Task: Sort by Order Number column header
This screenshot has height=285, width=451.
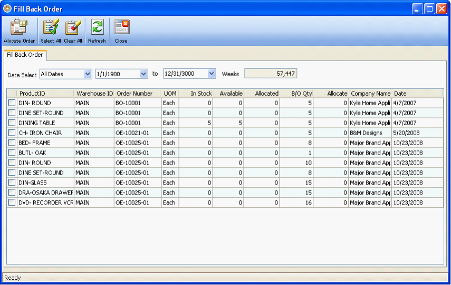Action: coord(138,94)
